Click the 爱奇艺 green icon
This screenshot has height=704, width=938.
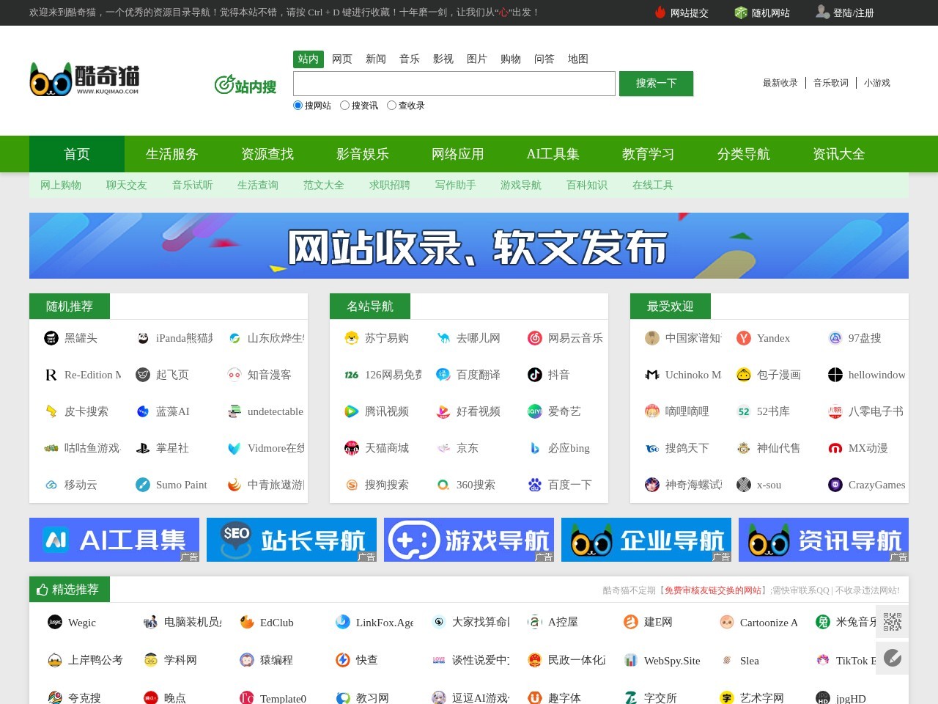point(535,411)
